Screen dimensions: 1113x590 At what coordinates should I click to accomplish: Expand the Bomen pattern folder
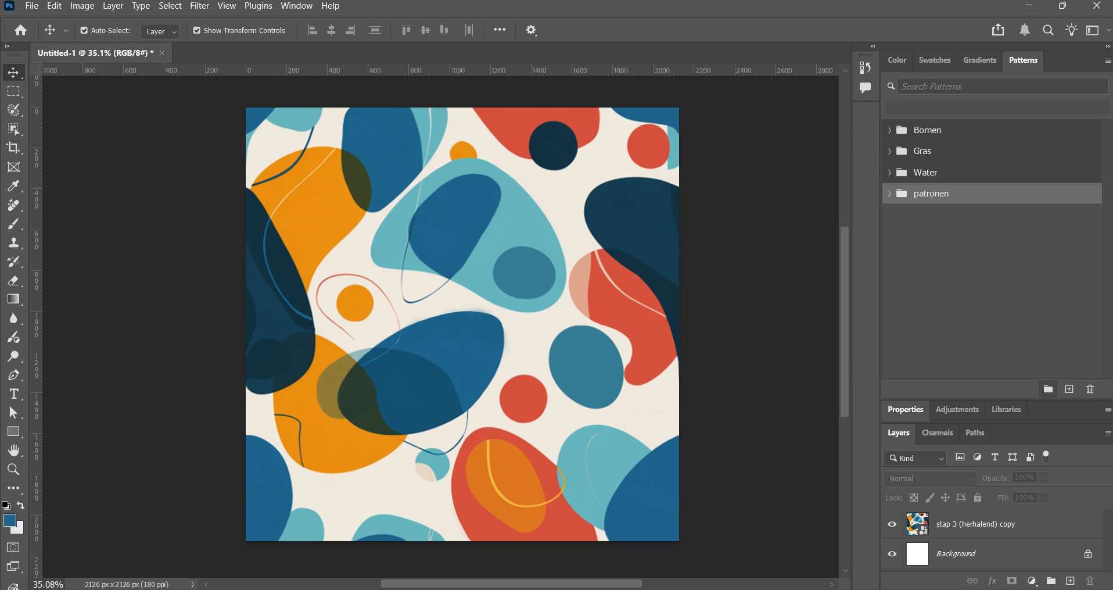pyautogui.click(x=889, y=130)
